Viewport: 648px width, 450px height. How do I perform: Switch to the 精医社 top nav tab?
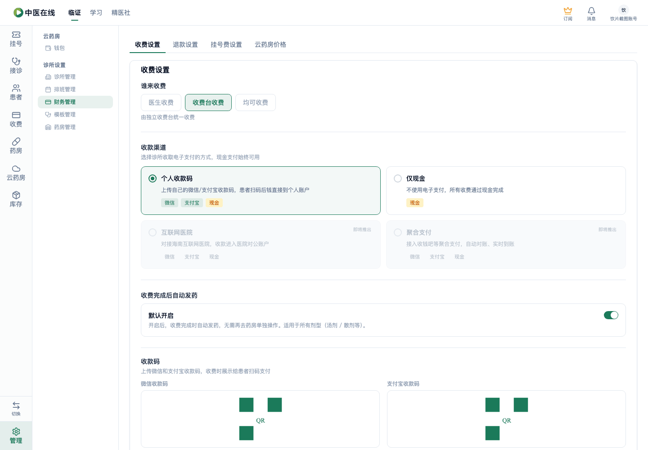click(x=121, y=13)
